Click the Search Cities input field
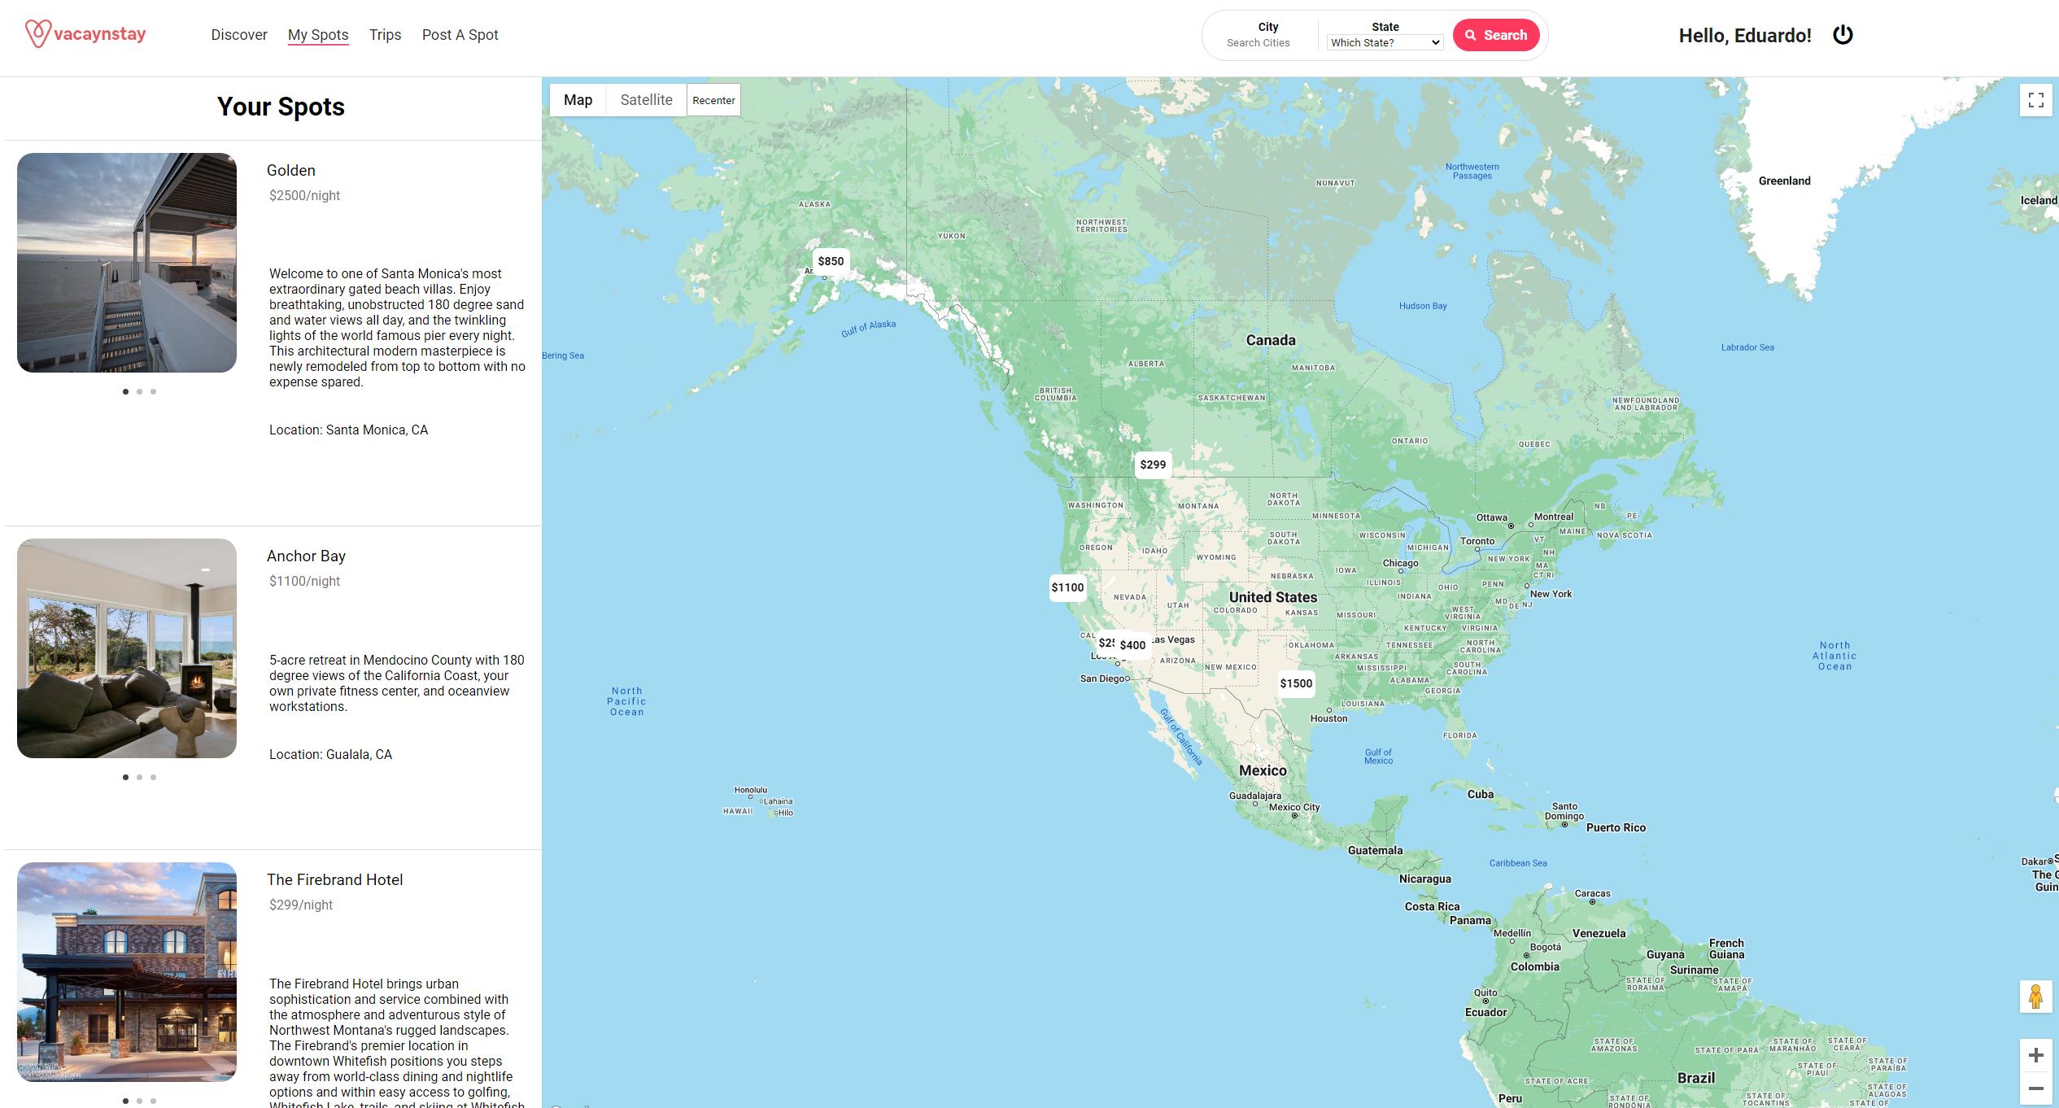 tap(1258, 43)
